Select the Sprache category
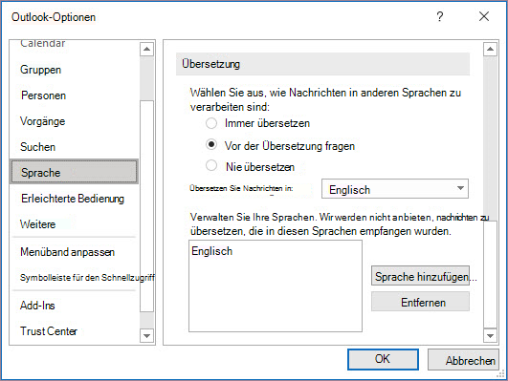Screen dimensions: 508x381 coord(75,172)
